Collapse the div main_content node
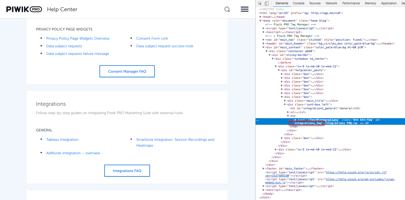Screen dimensions: 405x200 (263, 47)
